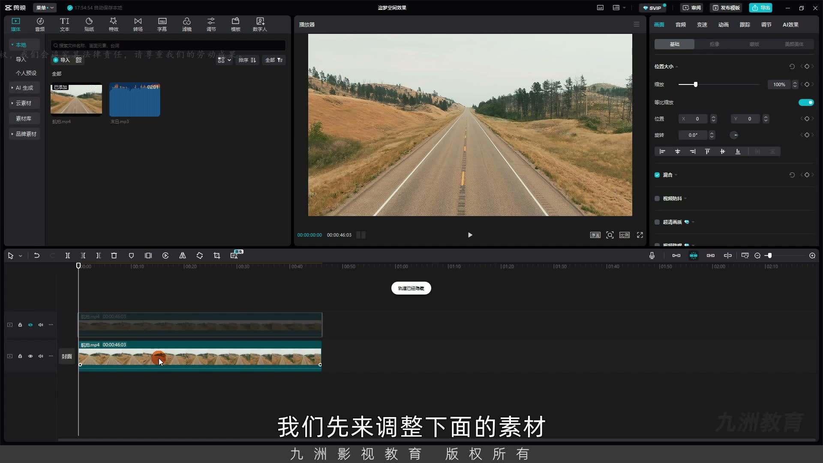The width and height of the screenshot is (823, 463).
Task: Open the 数字人 digital human panel icon
Action: 260,24
